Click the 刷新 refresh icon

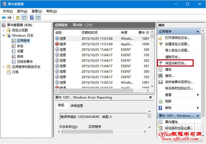[x=160, y=101]
